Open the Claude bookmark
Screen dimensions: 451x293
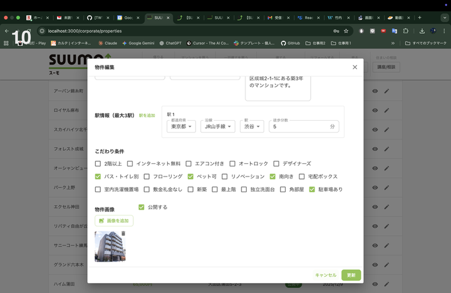pyautogui.click(x=108, y=43)
